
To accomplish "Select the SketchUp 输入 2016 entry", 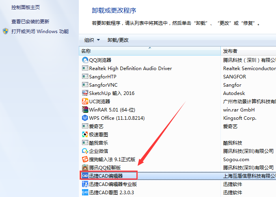I will pos(112,93).
